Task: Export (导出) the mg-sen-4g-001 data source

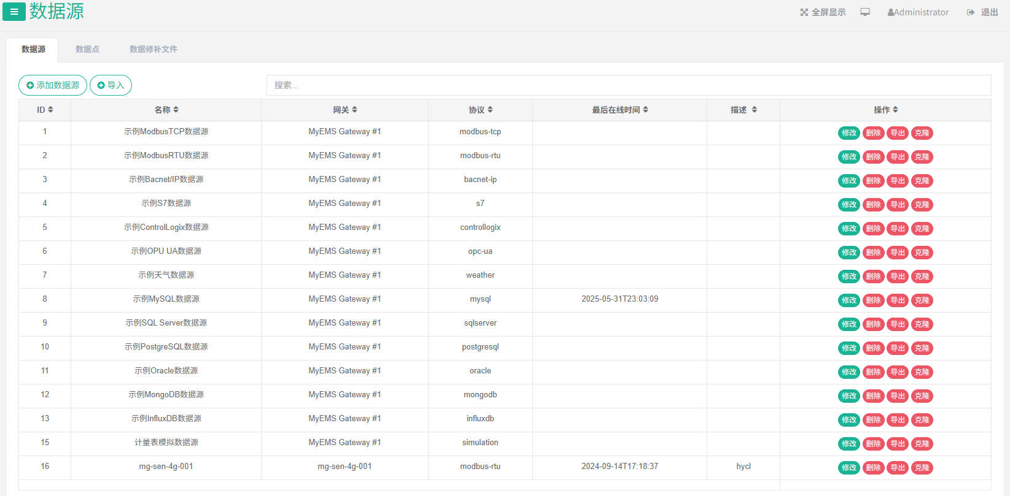Action: pyautogui.click(x=898, y=468)
